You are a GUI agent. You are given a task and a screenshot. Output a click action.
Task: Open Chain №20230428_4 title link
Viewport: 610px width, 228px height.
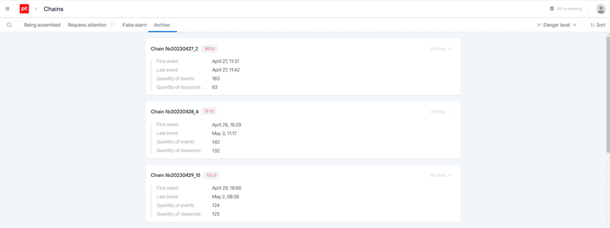pyautogui.click(x=174, y=112)
